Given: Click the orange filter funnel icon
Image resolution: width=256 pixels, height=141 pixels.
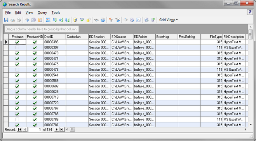Looking at the screenshot, I should (111, 20).
